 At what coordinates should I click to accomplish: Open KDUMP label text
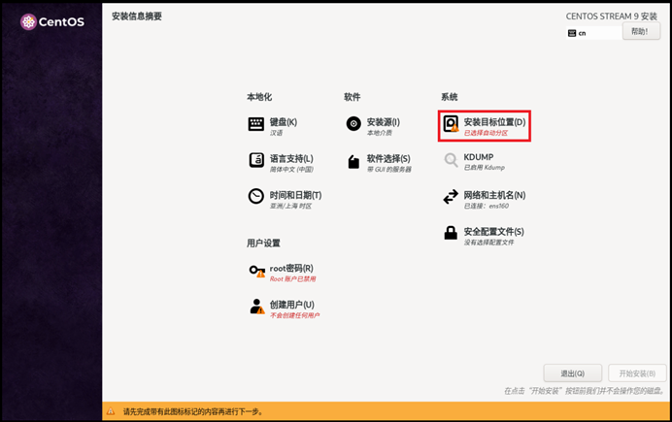[479, 157]
